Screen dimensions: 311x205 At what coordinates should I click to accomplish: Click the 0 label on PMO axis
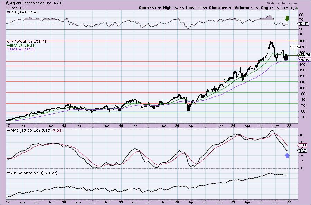[x=302, y=168]
